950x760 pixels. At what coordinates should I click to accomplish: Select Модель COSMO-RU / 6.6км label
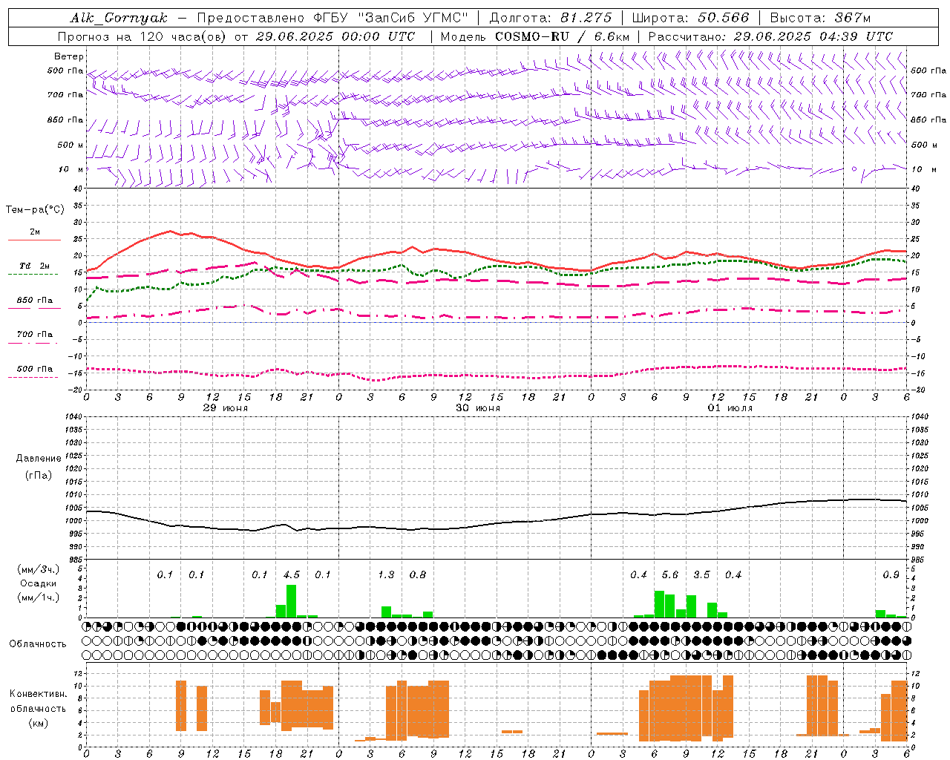[x=535, y=36]
